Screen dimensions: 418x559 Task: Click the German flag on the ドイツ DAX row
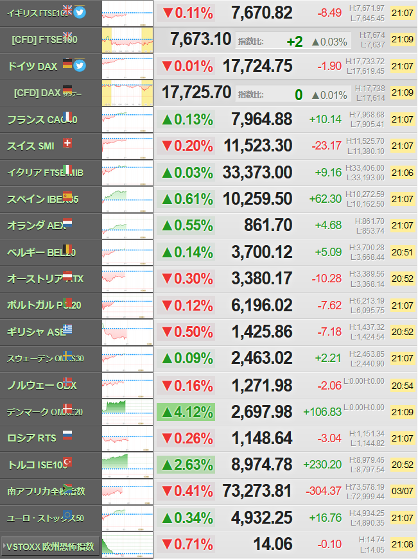67,63
